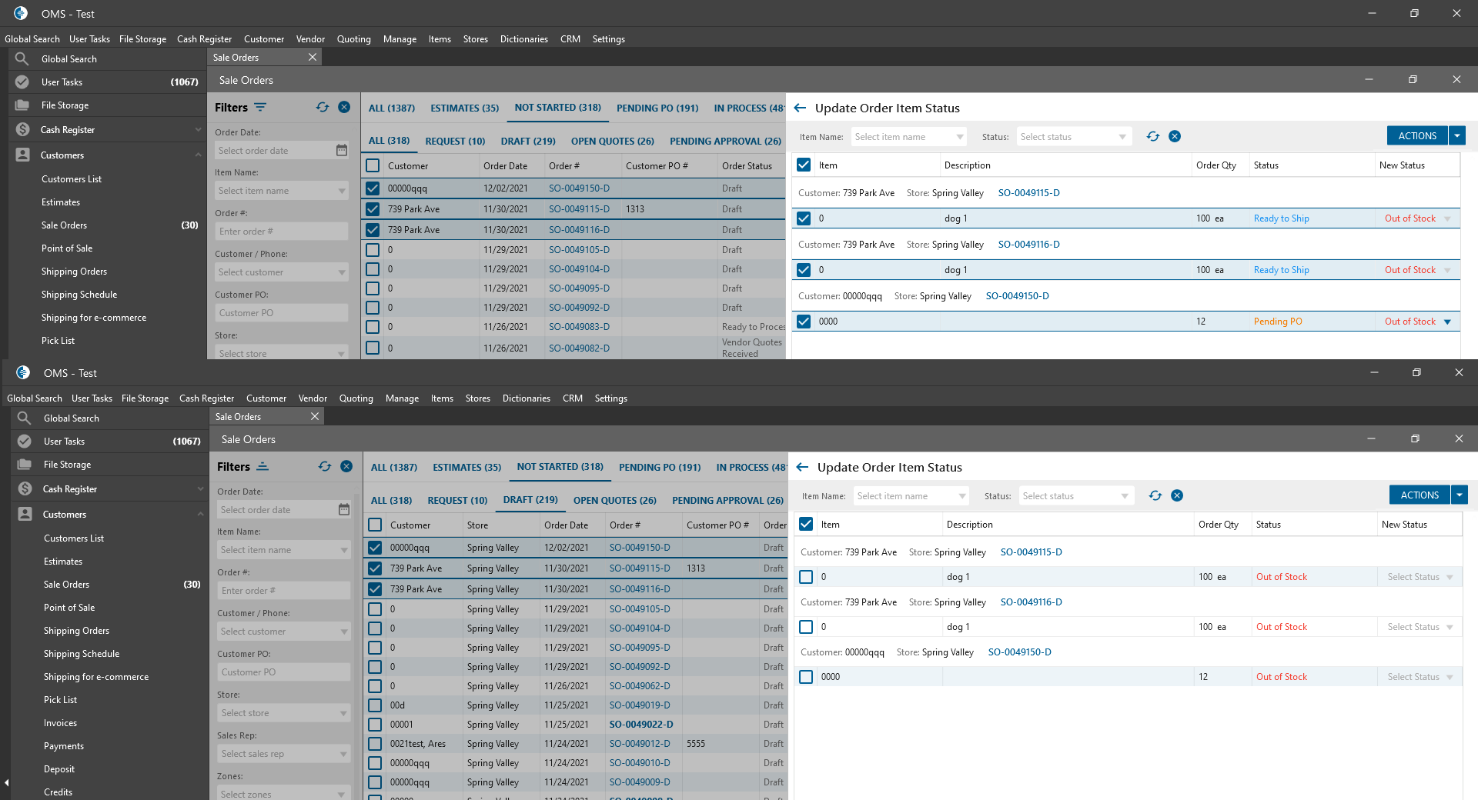Open Invoices in lower window sidebar
The height and width of the screenshot is (800, 1478).
click(61, 723)
